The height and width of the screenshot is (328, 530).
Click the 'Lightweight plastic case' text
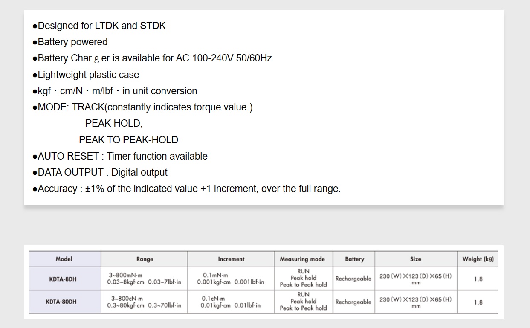(86, 75)
